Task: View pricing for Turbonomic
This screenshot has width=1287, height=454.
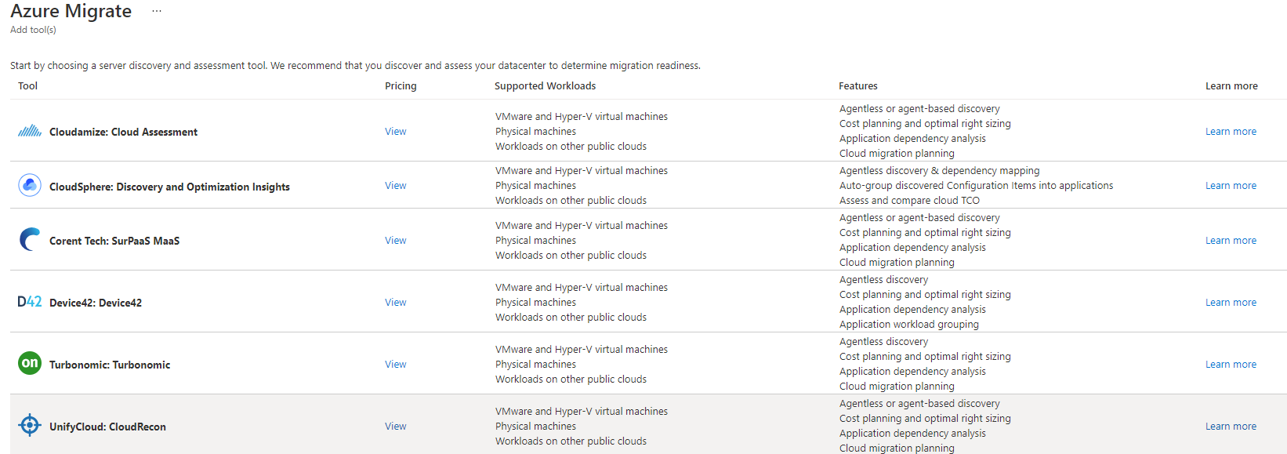Action: pos(395,364)
